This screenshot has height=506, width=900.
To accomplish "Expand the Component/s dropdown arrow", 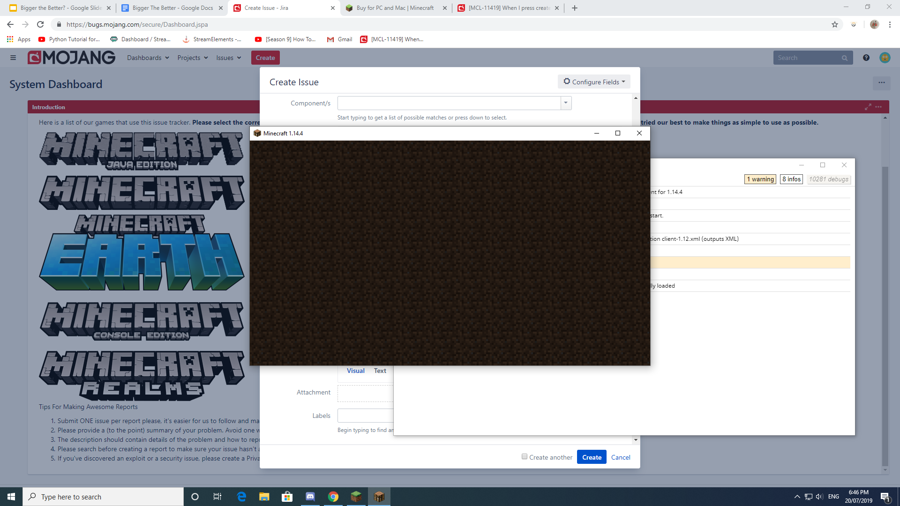I will [566, 103].
